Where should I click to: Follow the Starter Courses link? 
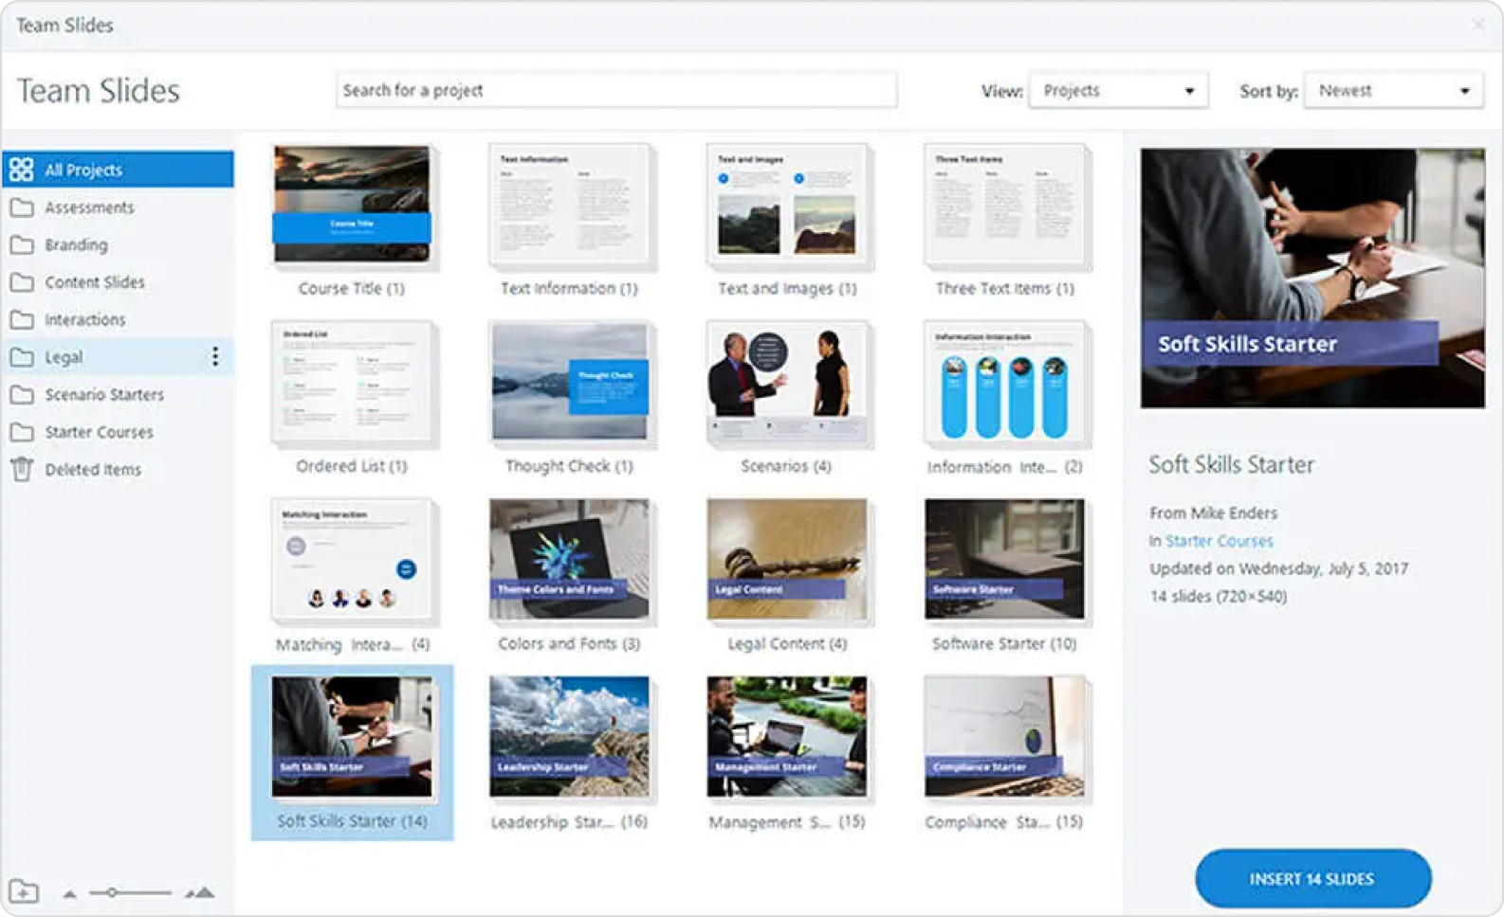click(x=1220, y=541)
